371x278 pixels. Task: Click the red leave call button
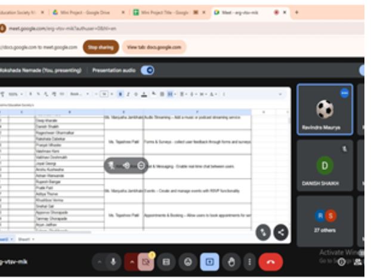[x=270, y=261]
